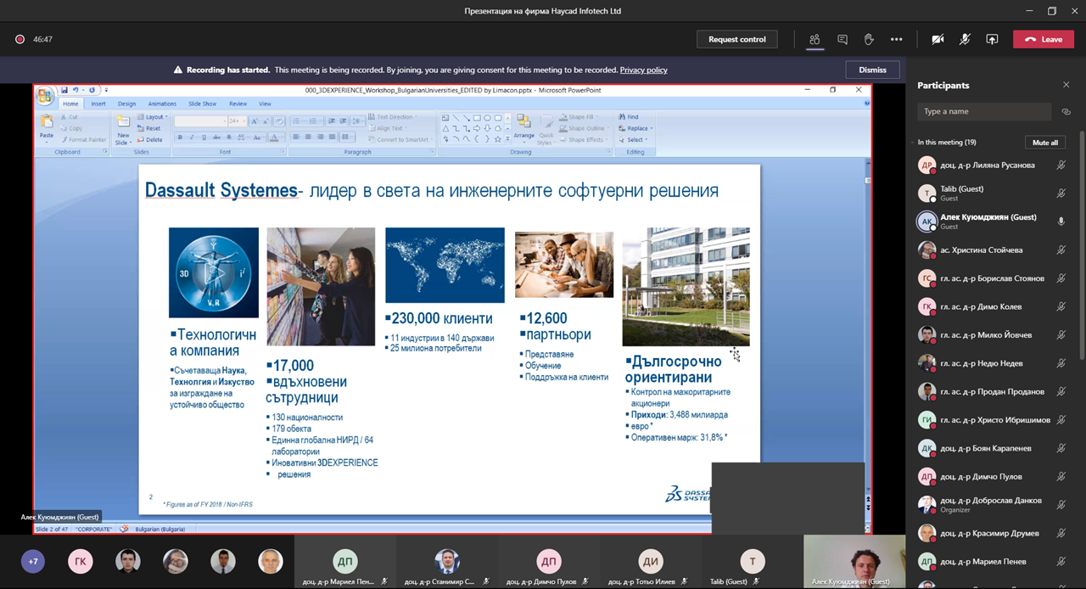Viewport: 1086px width, 589px height.
Task: Select Алек Куюмджиян video tile at bottom
Action: (854, 562)
